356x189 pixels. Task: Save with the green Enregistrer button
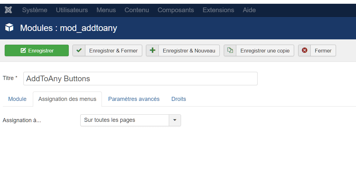point(37,50)
